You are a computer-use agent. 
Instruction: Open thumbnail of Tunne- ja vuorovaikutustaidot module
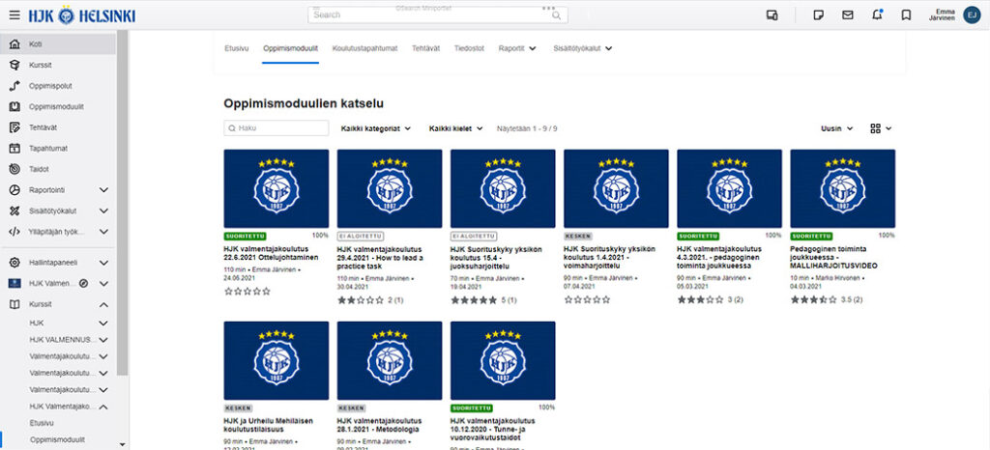click(x=503, y=360)
